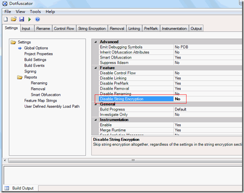Click the horizontal scrollbar thumb

125,160
